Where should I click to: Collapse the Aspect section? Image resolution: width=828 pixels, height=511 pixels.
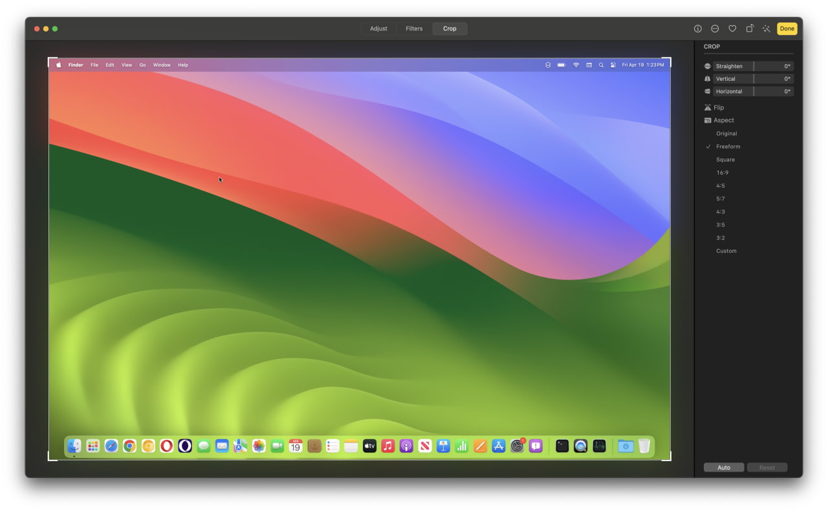[x=723, y=120]
